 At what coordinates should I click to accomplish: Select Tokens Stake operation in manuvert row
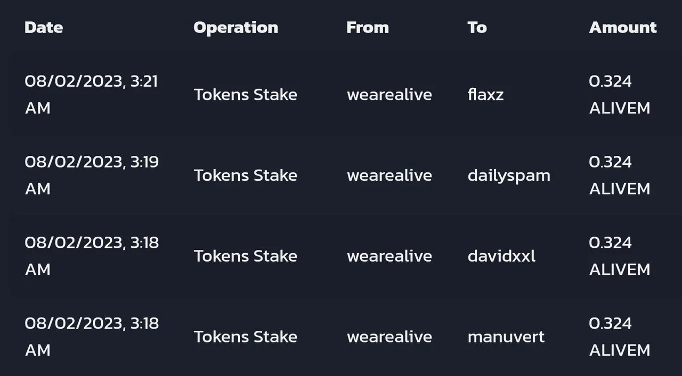point(245,337)
